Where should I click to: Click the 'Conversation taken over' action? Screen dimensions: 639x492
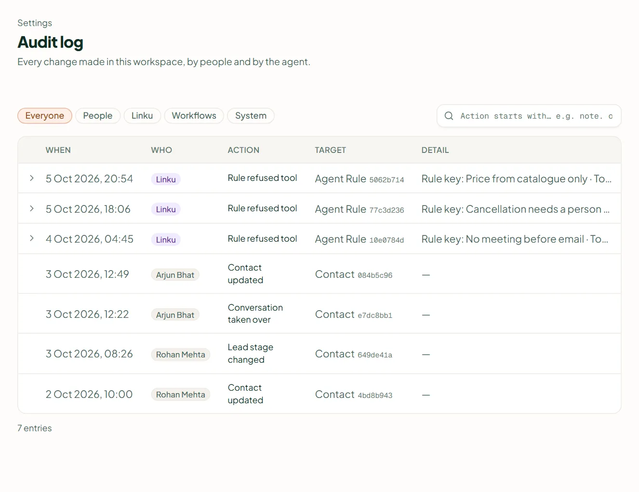255,314
